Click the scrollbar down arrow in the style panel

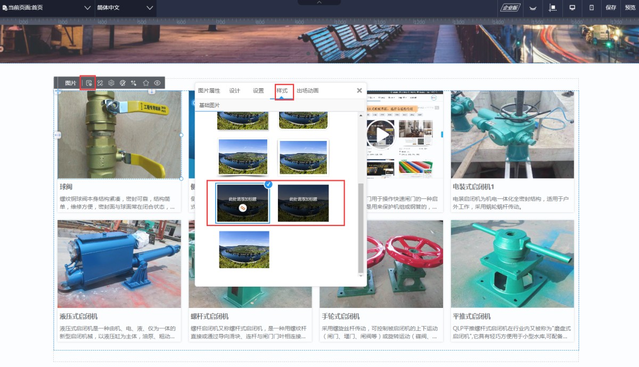(361, 275)
